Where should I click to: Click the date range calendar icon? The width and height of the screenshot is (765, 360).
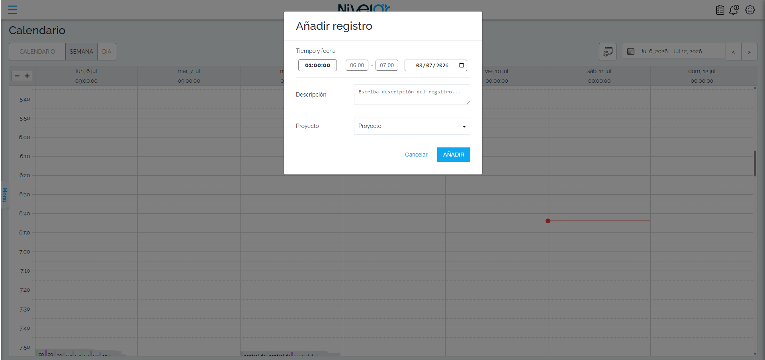click(x=631, y=51)
